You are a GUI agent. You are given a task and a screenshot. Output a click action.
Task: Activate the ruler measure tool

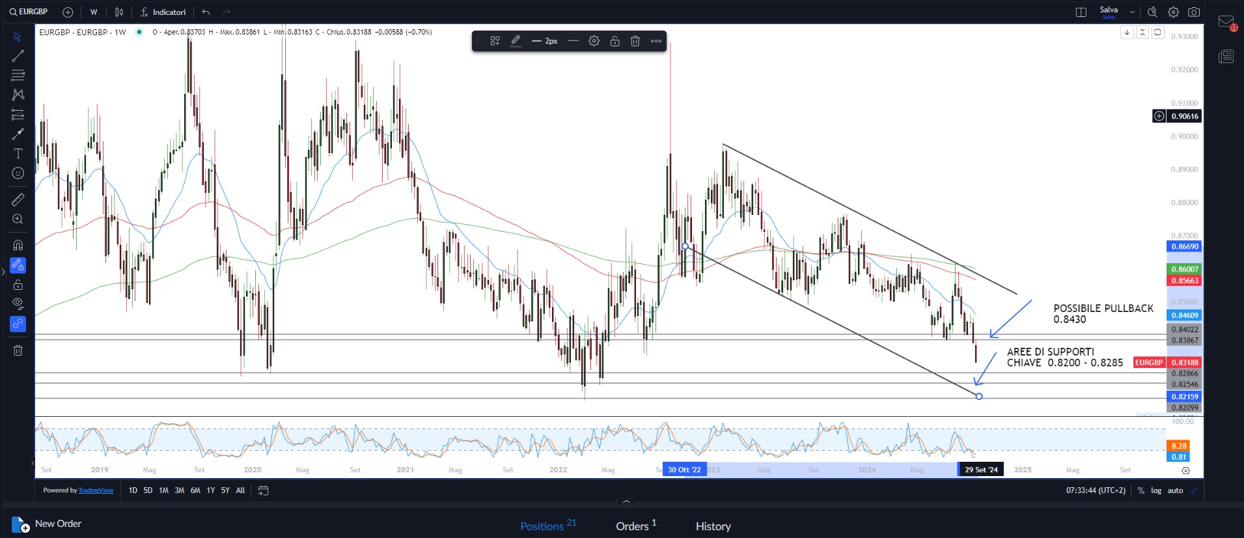(18, 199)
